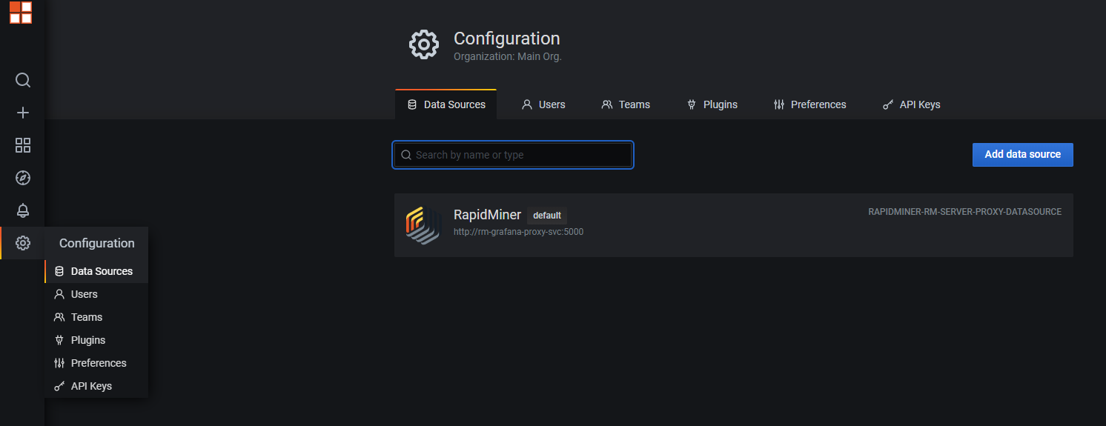Choose Plugins in the Configuration flyout menu

pos(87,340)
